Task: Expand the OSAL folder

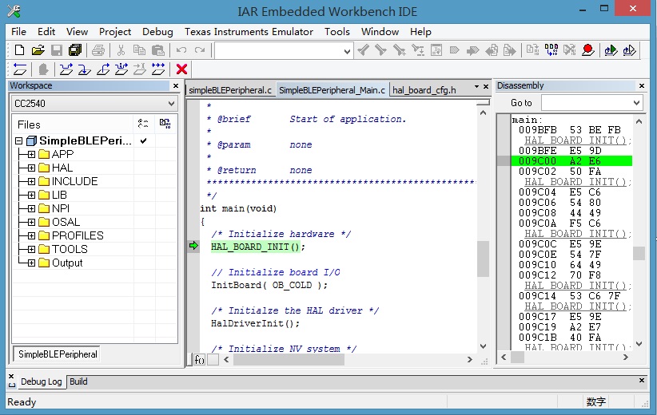Action: click(x=31, y=222)
